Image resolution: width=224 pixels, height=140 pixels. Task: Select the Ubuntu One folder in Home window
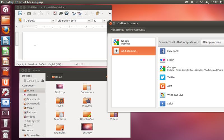click(87, 115)
